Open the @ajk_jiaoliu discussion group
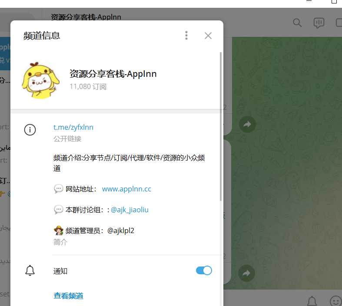Screen dimensions: 342x306 (129, 210)
